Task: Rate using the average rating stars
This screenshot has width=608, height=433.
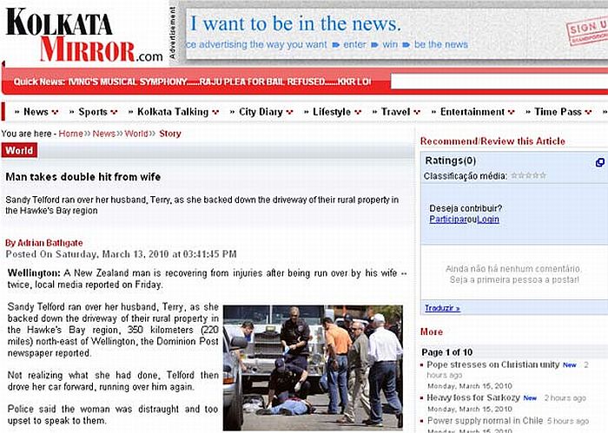Action: 528,175
